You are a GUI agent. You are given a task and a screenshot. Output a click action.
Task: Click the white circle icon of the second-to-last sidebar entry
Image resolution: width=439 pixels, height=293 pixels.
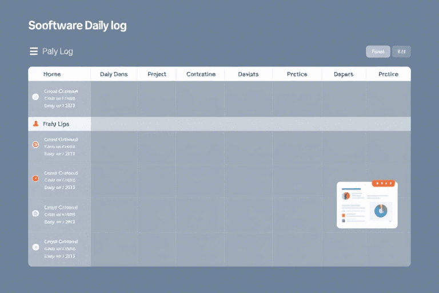point(35,213)
